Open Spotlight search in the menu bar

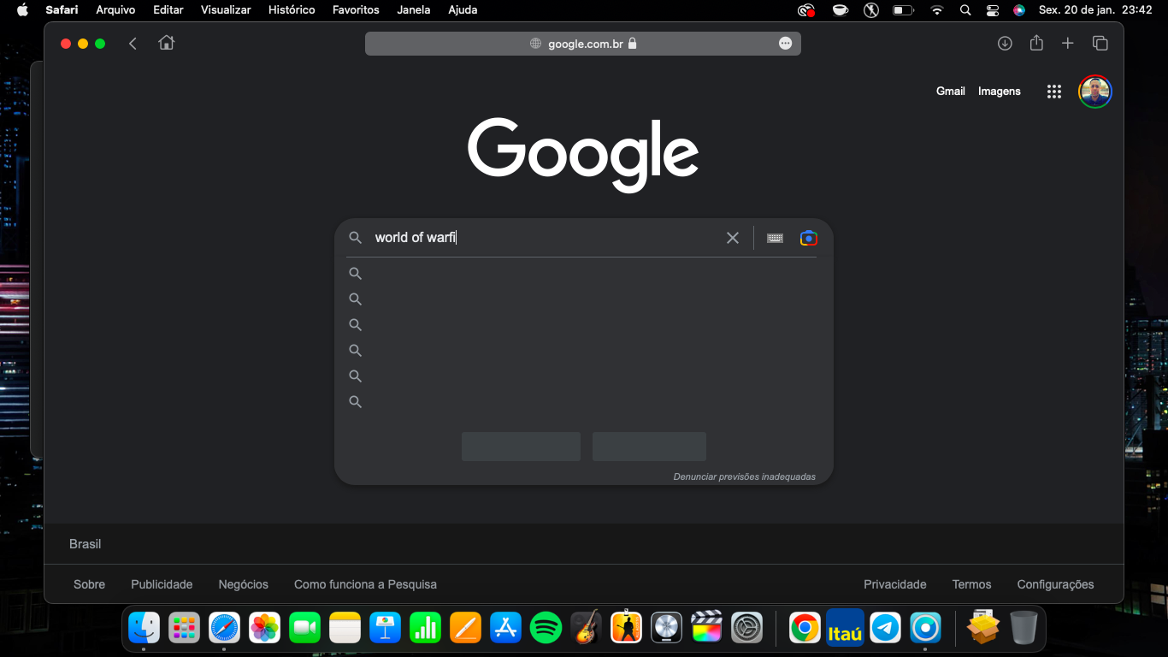(965, 10)
